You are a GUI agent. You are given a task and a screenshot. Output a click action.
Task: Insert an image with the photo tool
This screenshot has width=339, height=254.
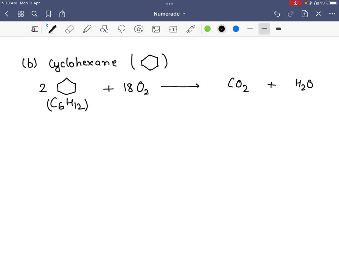coord(156,29)
